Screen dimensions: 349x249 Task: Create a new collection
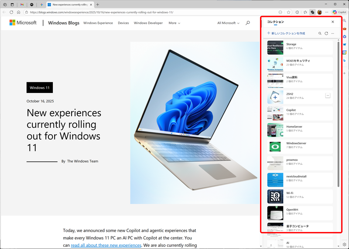pyautogui.click(x=286, y=34)
